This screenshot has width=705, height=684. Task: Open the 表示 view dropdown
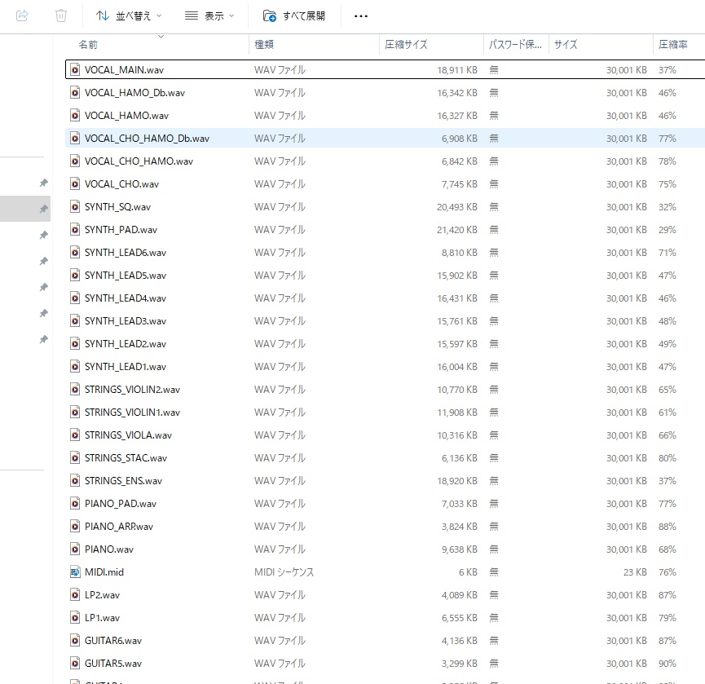(x=209, y=16)
